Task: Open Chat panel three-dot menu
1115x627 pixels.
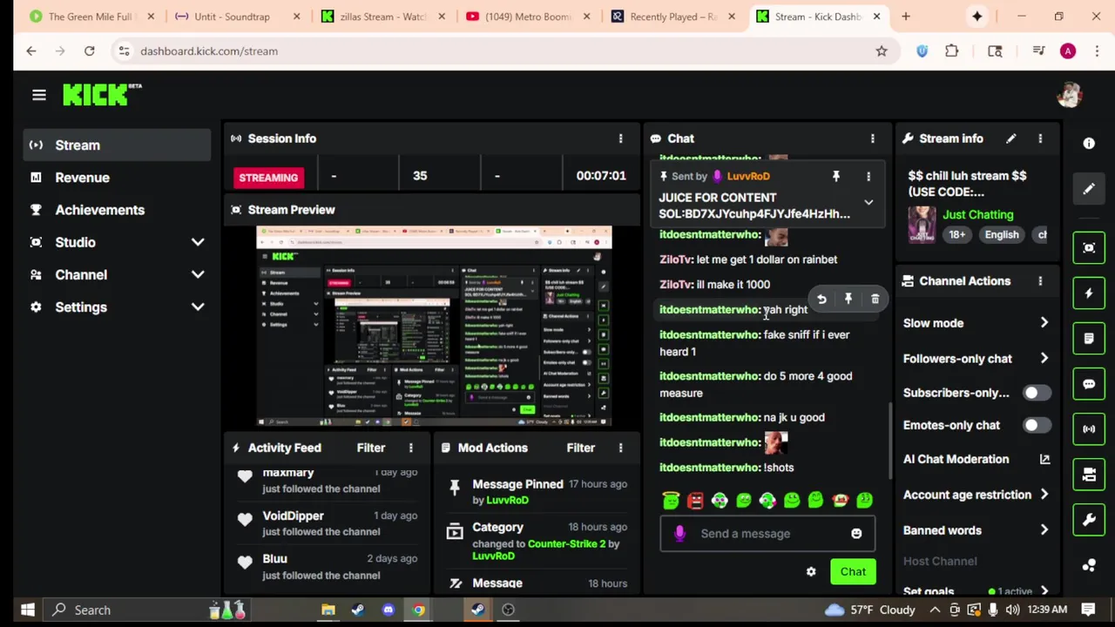Action: point(872,138)
